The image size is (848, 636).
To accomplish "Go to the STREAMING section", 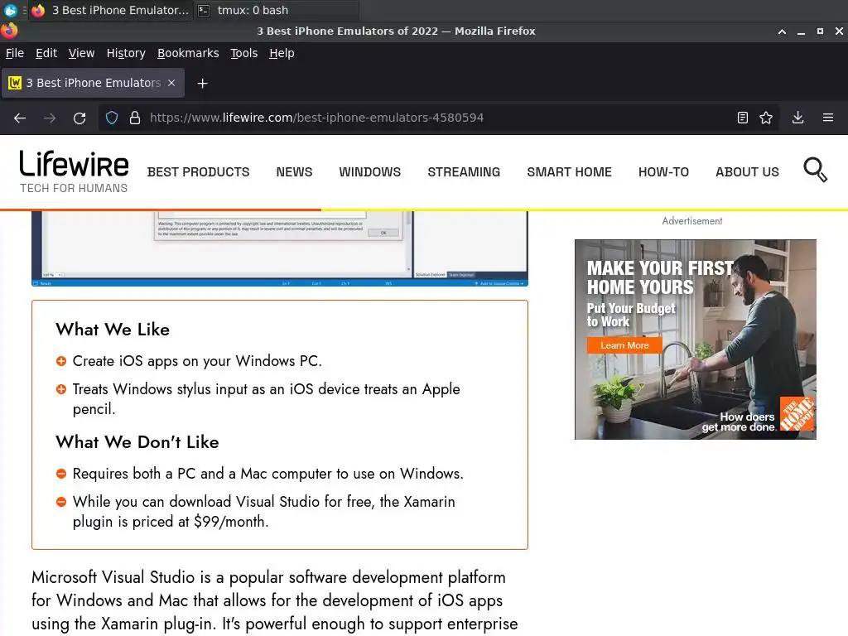I will [464, 172].
